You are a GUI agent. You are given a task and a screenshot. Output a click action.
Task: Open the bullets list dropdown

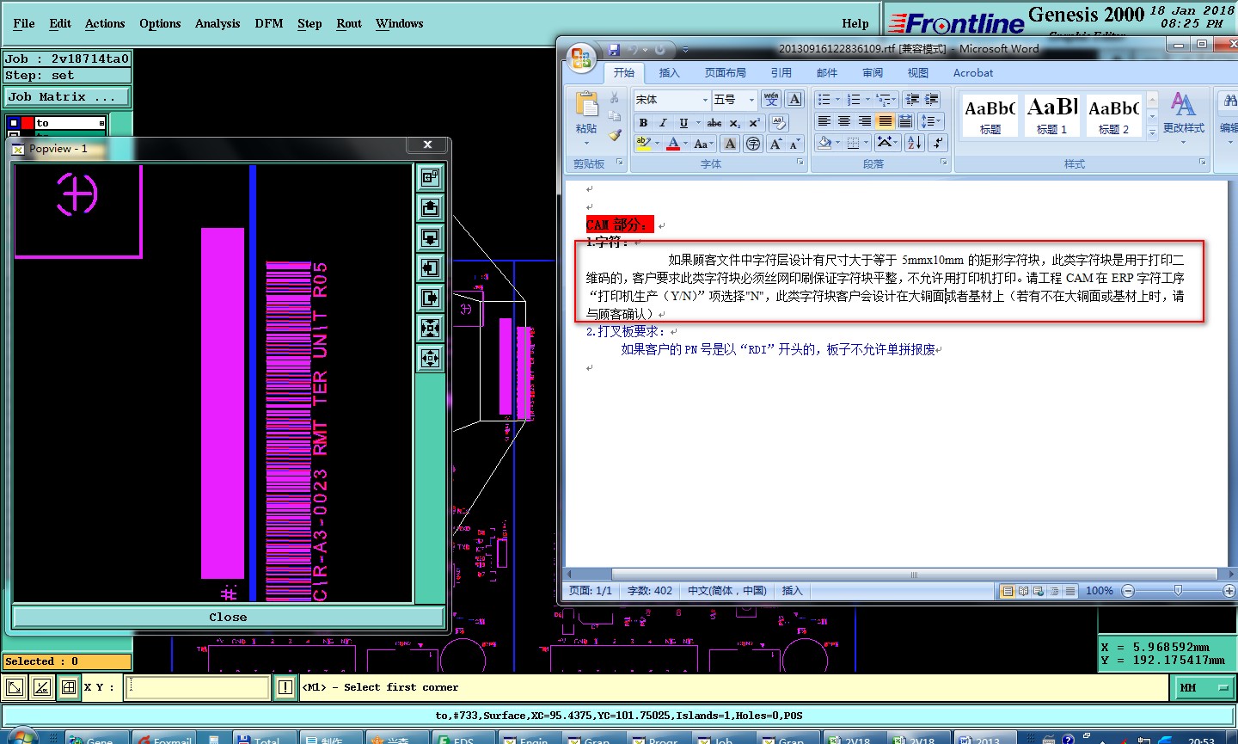(x=837, y=100)
